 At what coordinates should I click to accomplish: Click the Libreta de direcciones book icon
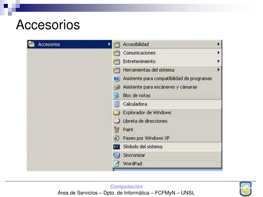(x=117, y=121)
